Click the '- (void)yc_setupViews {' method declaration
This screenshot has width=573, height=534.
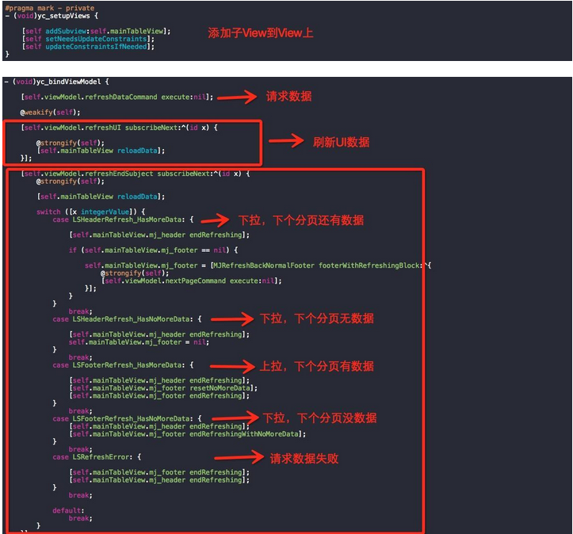pos(52,16)
